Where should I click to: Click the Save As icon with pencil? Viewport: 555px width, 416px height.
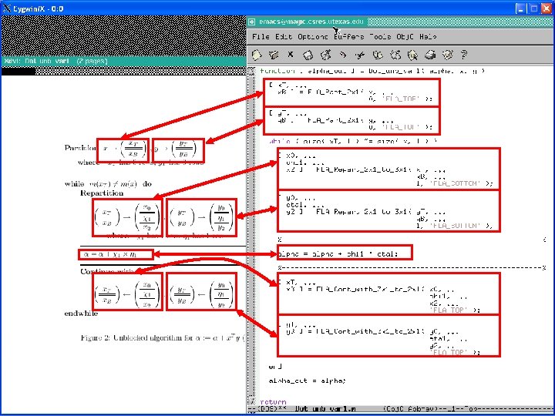(325, 55)
